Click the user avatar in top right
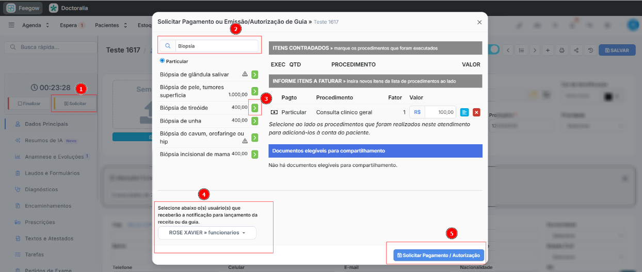 pyautogui.click(x=632, y=25)
